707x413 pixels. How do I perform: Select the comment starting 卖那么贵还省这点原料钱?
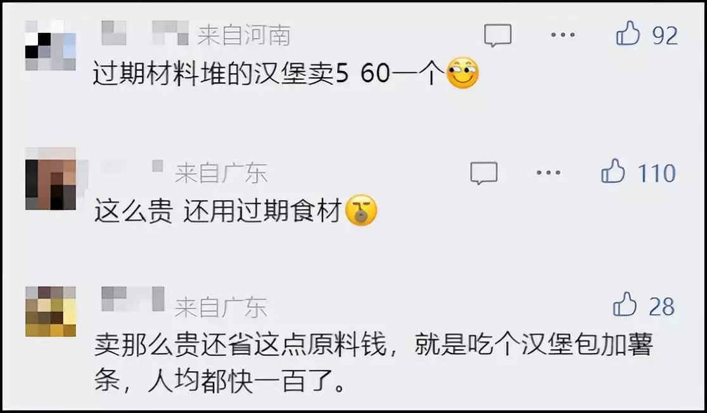pos(373,363)
